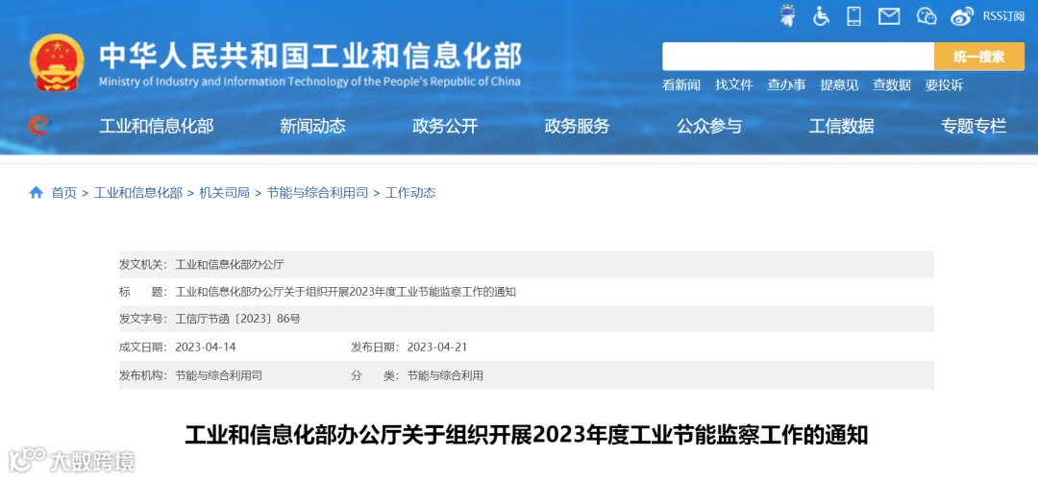
Task: Click the national emblem logo
Action: (x=57, y=62)
